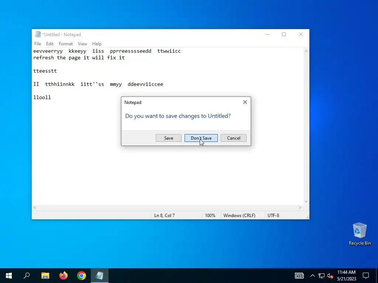
Task: Open the notification Action Center icon
Action: click(366, 276)
